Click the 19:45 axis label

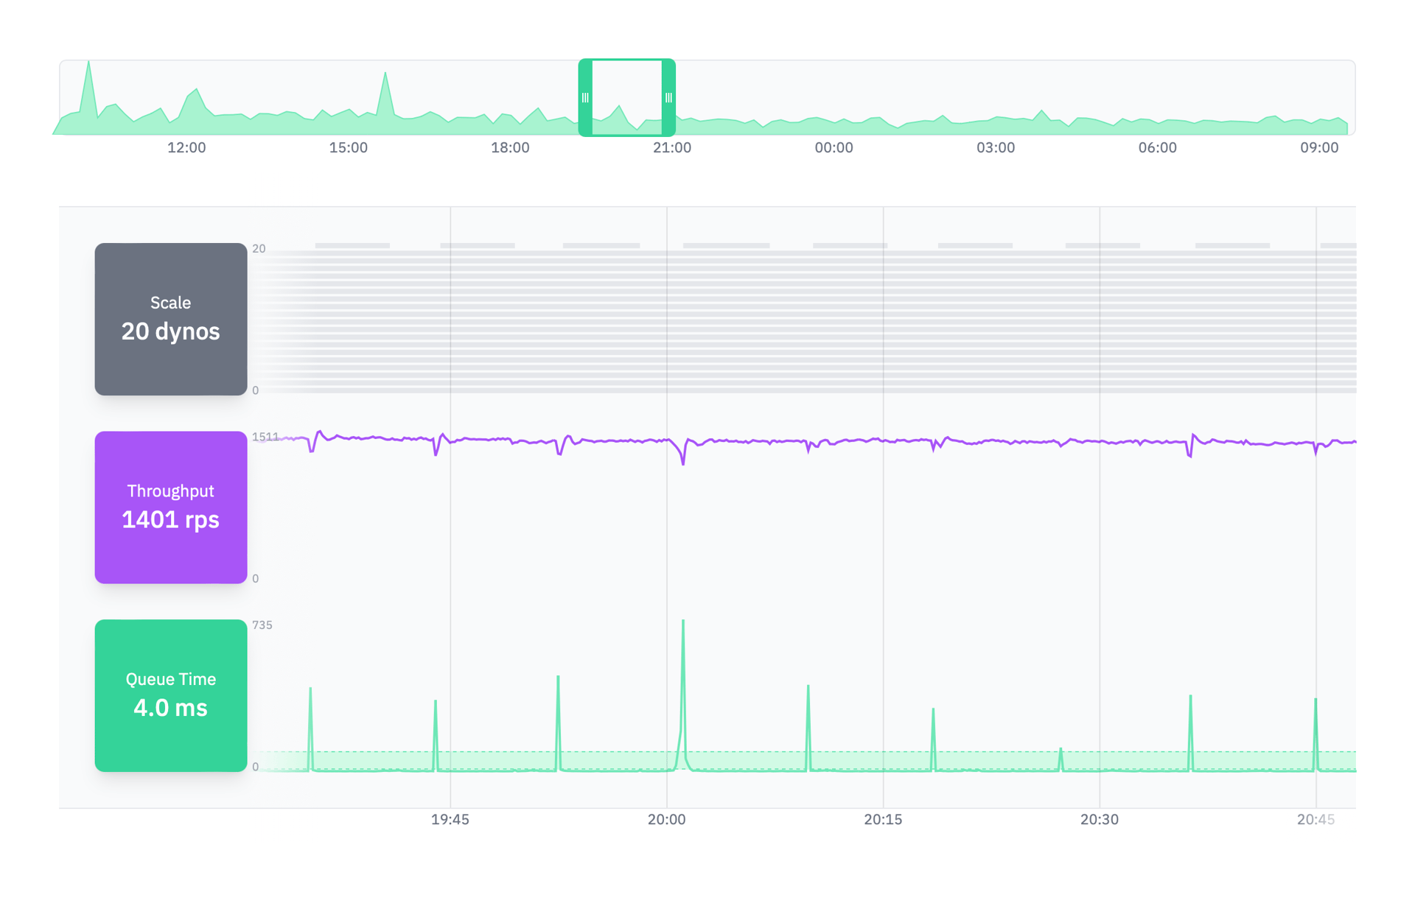point(450,819)
